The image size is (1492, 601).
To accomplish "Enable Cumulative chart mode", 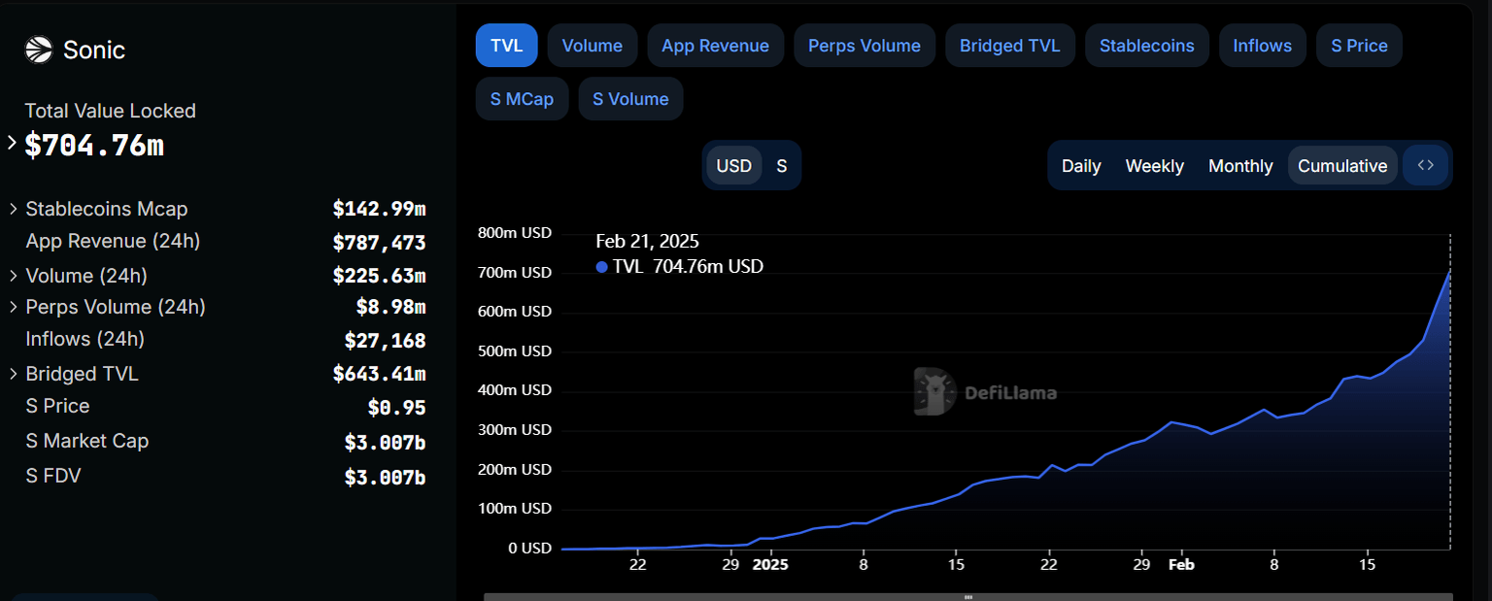I will coord(1342,165).
